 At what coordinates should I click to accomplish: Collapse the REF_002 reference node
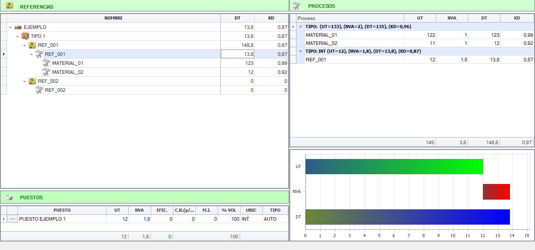coord(25,81)
